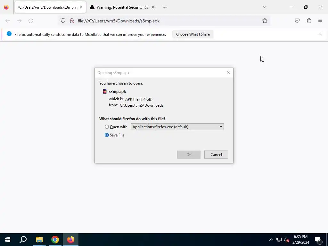Click the Firefox taskbar icon
This screenshot has width=328, height=246.
[x=71, y=240]
